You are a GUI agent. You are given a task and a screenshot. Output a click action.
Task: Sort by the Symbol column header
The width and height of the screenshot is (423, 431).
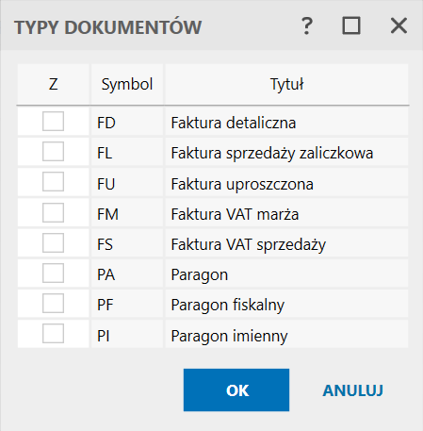(127, 84)
